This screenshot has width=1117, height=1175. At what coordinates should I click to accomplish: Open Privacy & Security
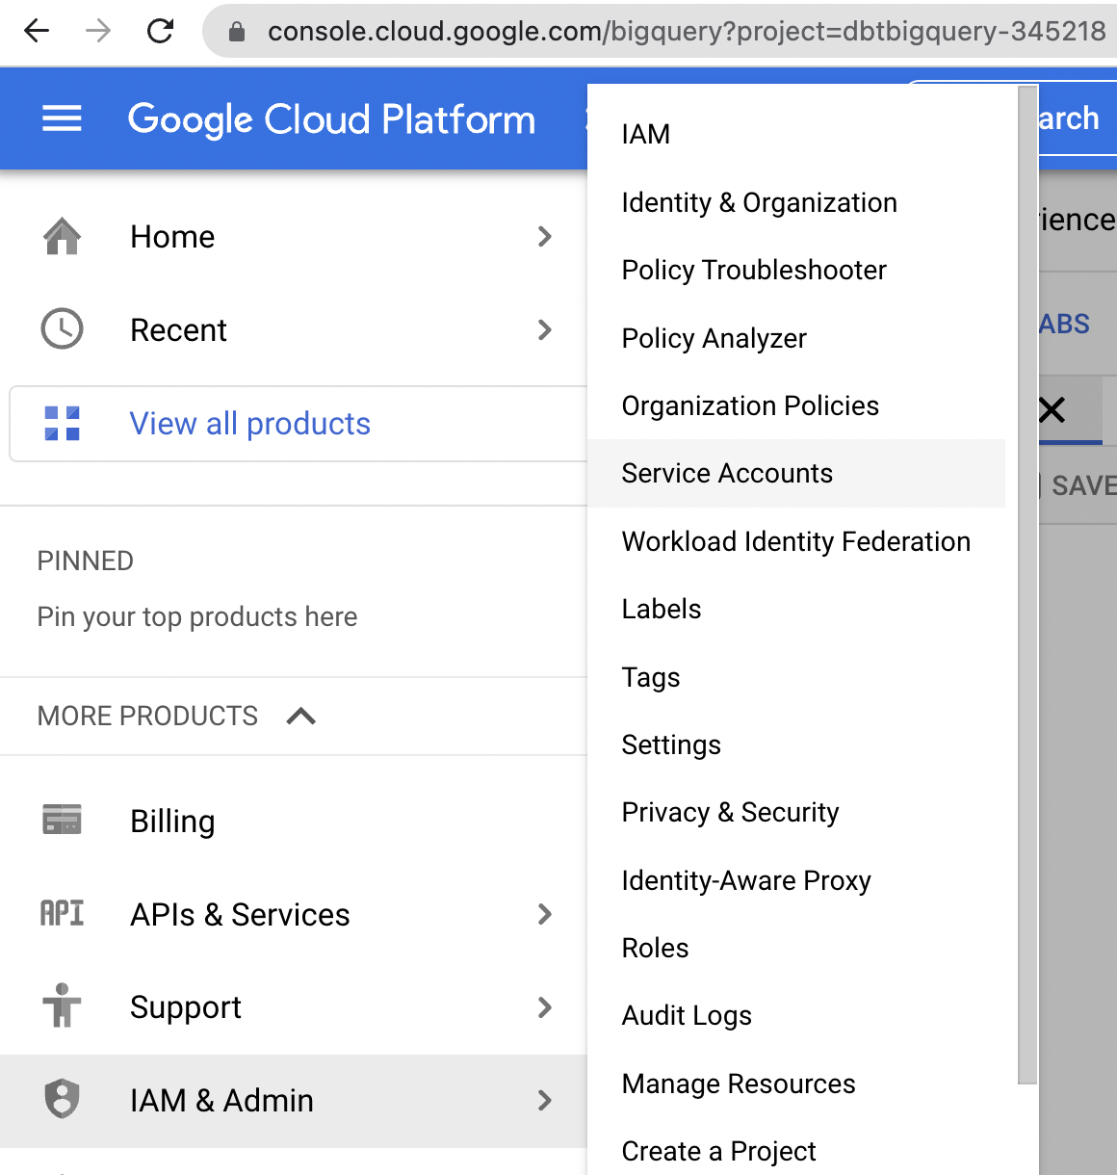[796, 812]
